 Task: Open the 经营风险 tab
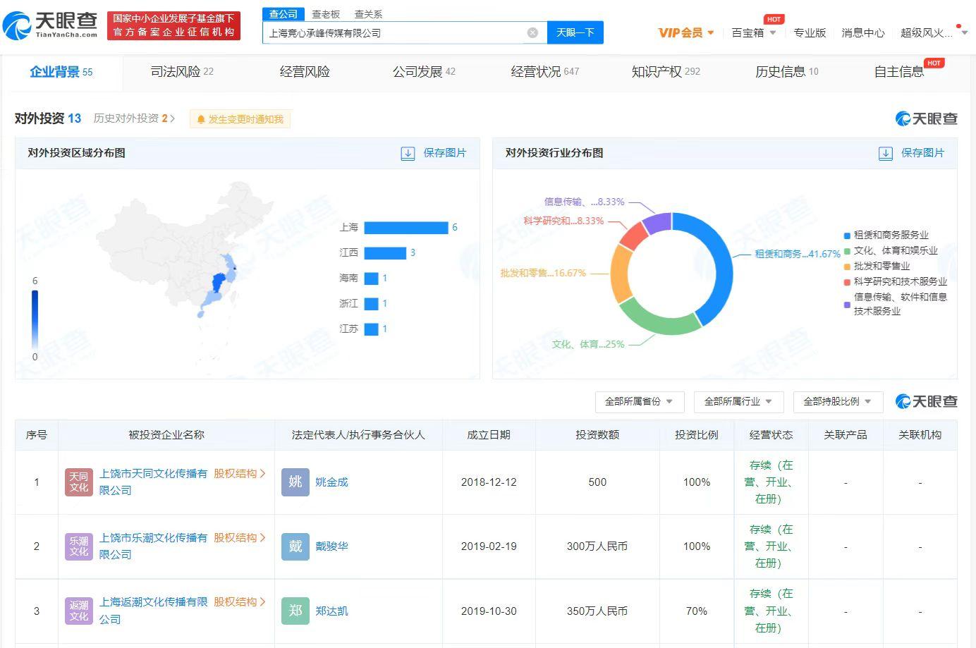[305, 72]
